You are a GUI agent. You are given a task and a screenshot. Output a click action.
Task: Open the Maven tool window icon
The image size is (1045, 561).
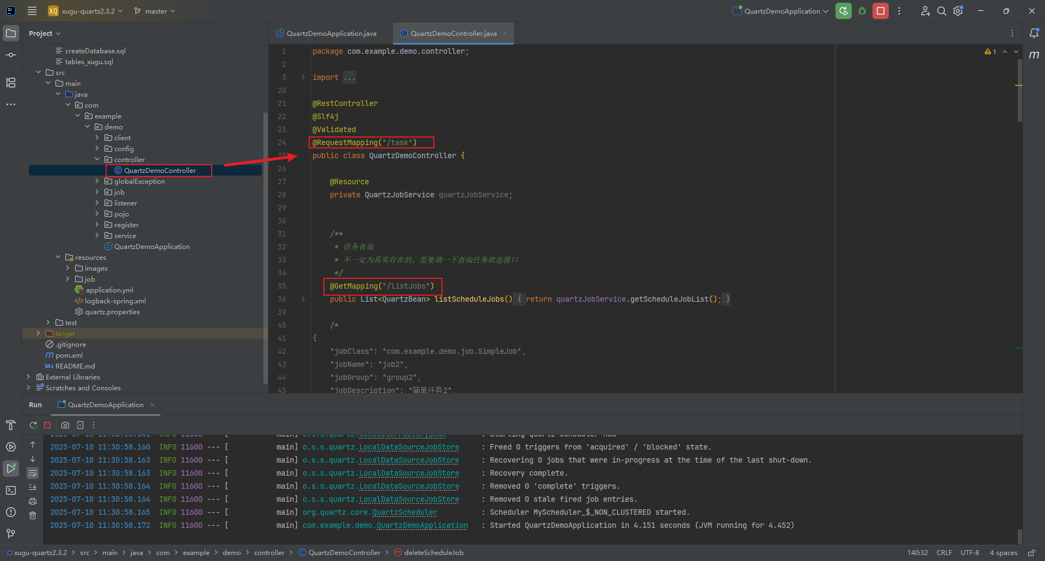(x=1034, y=55)
